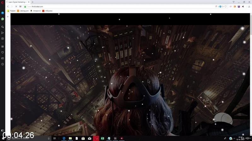
Task: Go back to the previous page
Action: (x=8, y=7)
